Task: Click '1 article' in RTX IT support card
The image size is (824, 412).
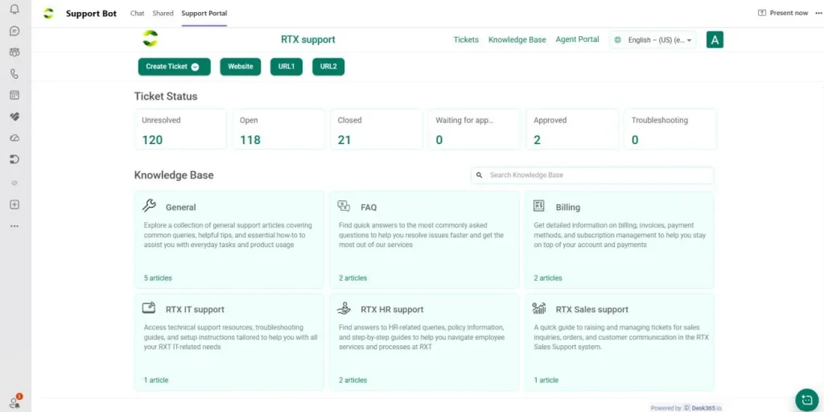Action: [x=156, y=380]
